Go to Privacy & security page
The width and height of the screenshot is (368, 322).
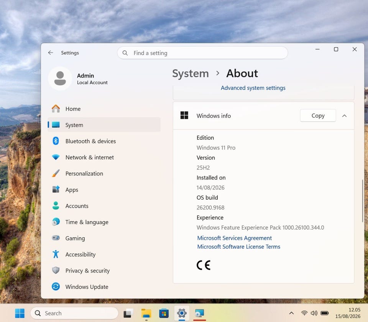pyautogui.click(x=104, y=270)
